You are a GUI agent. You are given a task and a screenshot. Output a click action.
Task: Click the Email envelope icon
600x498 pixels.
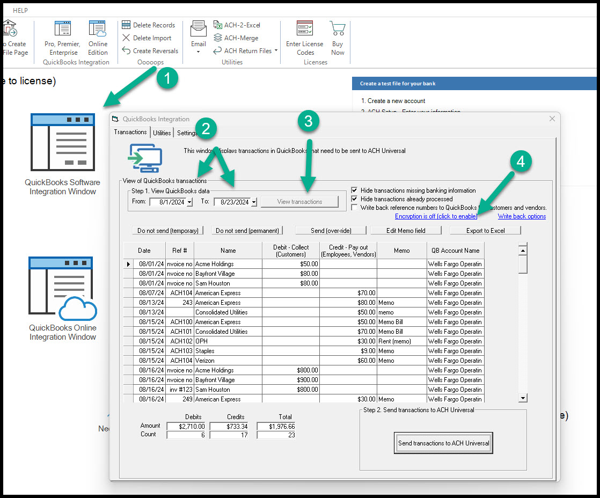(x=199, y=30)
